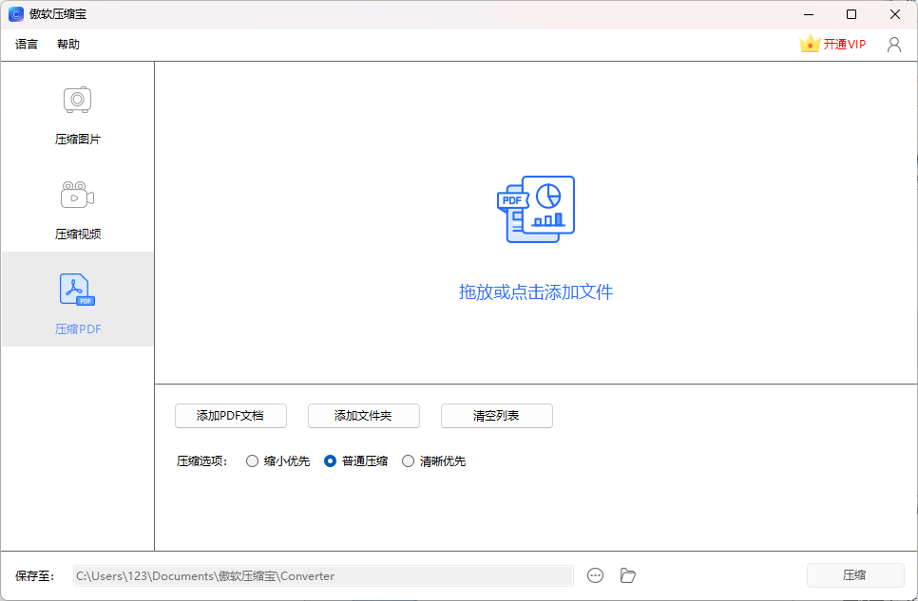
Task: Open the user account profile icon
Action: (893, 44)
